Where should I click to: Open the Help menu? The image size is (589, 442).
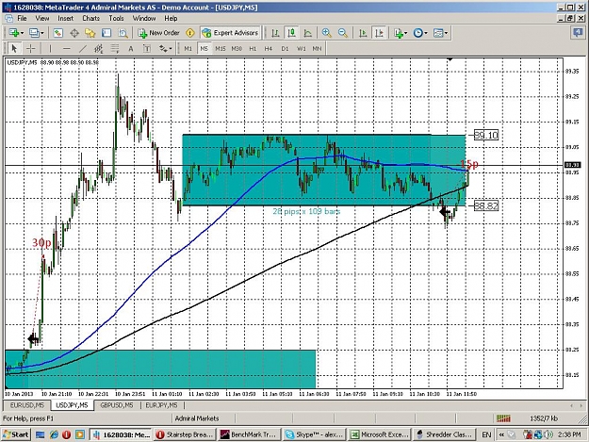[171, 19]
